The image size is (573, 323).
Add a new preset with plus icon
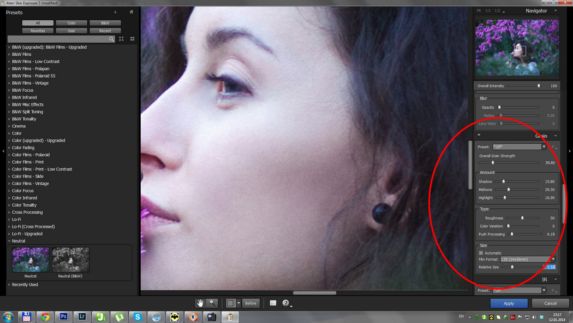115,13
